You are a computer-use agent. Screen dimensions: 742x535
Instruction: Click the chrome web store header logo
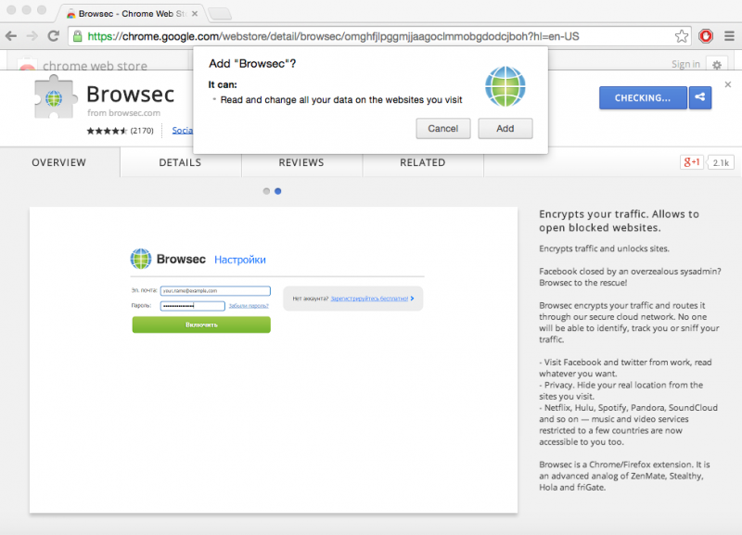point(83,66)
